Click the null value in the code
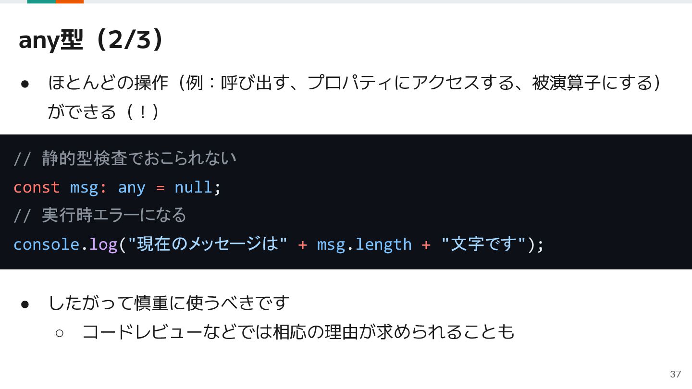 coord(193,187)
